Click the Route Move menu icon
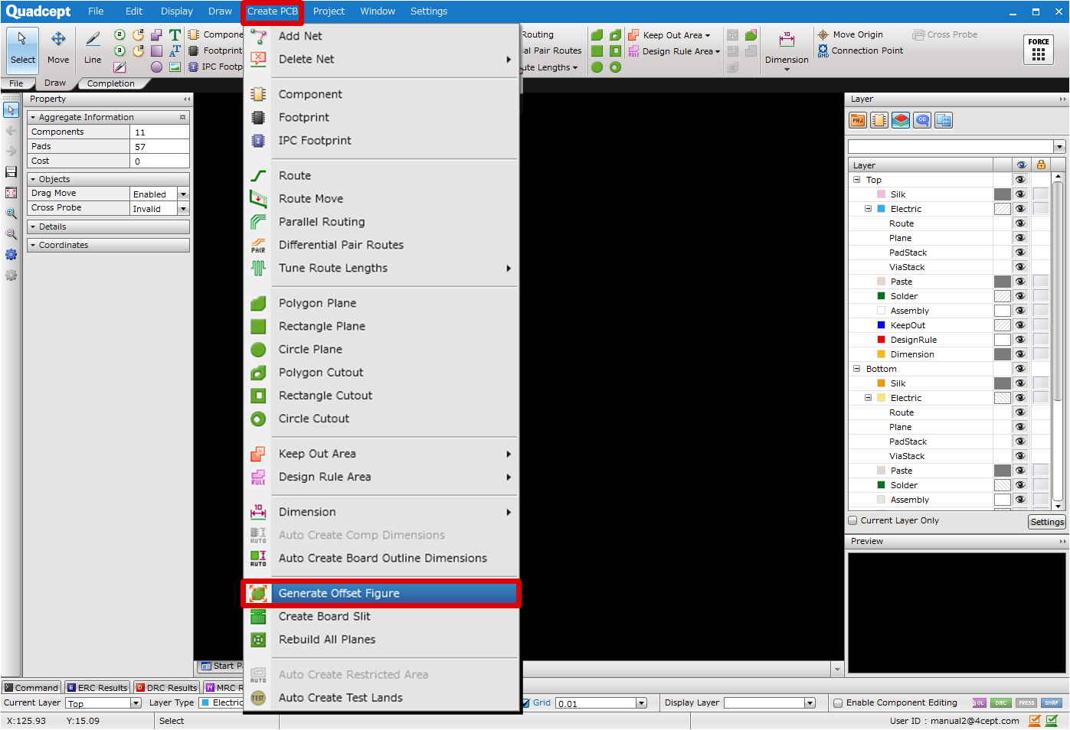Viewport: 1070px width, 730px height. 259,199
